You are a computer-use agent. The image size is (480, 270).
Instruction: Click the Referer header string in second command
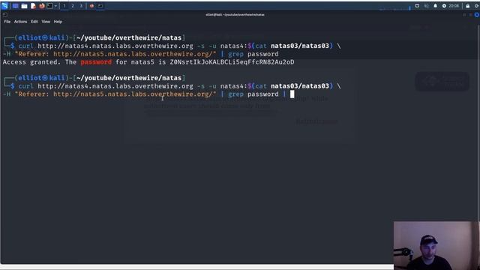pyautogui.click(x=115, y=94)
